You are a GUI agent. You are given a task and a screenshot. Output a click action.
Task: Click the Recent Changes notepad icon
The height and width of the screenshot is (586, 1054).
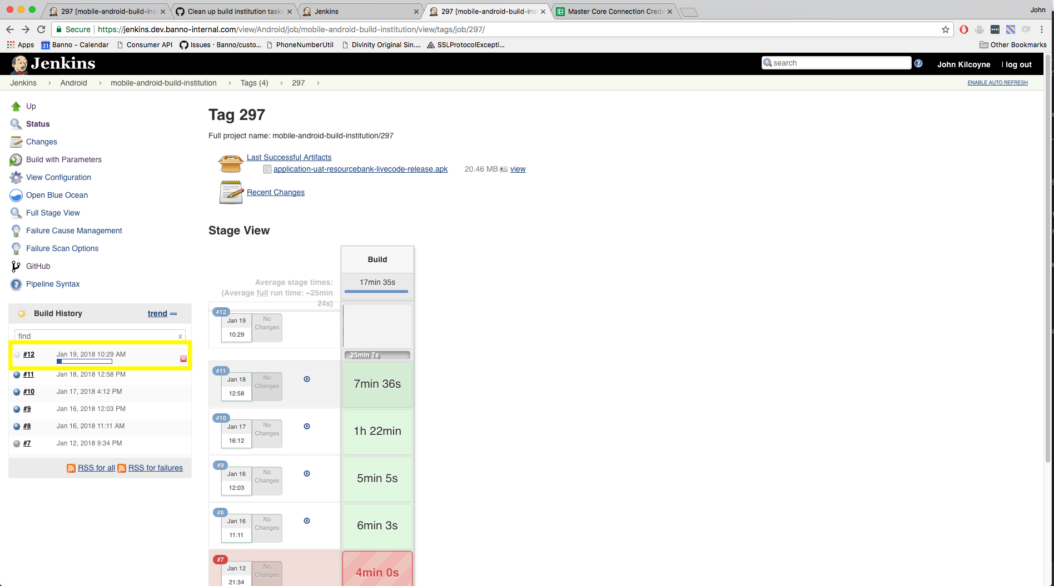tap(231, 193)
